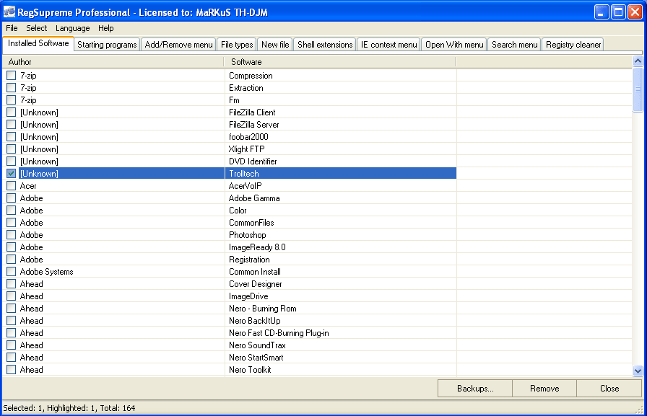Enable the checkbox for Adobe Gamma
Image resolution: width=647 pixels, height=416 pixels.
[x=11, y=198]
